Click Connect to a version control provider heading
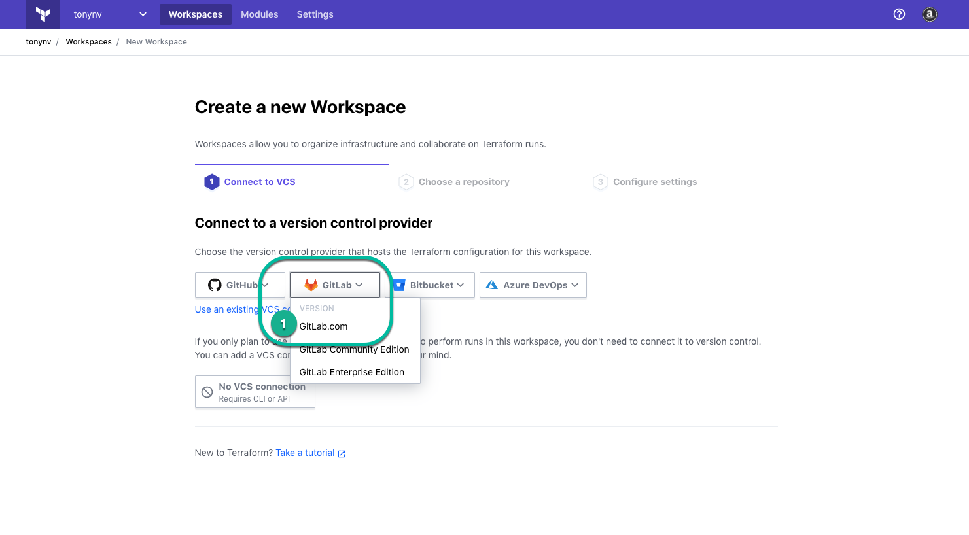The height and width of the screenshot is (535, 969). tap(313, 223)
